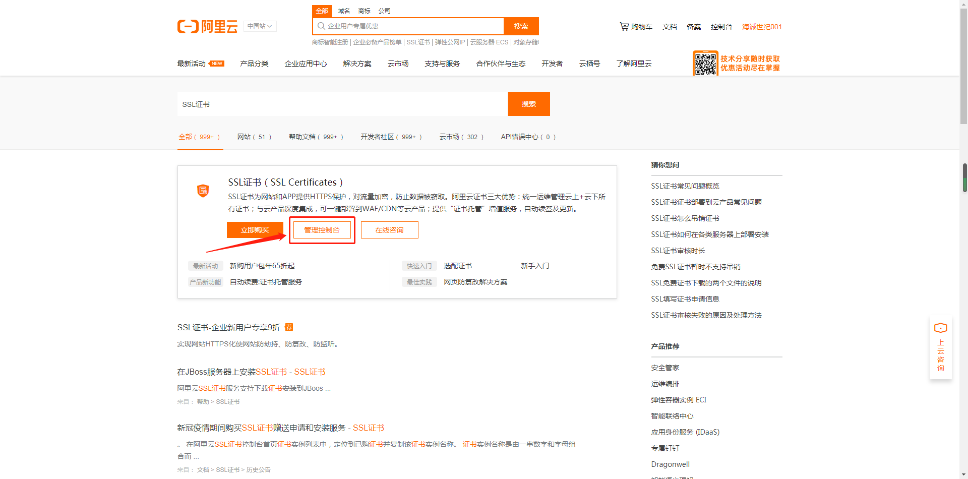Switch to 网站 (51) results tab
Screen dimensions: 968x479
coord(255,137)
